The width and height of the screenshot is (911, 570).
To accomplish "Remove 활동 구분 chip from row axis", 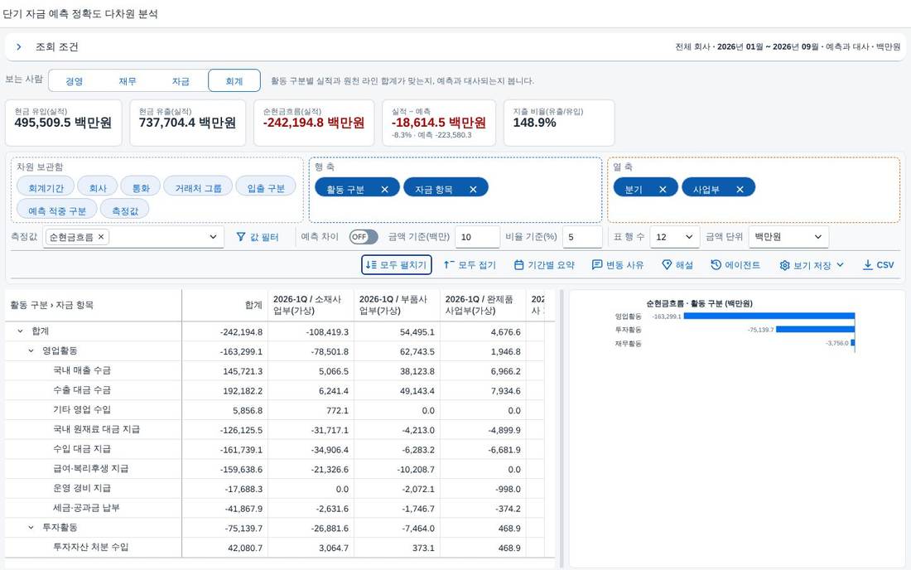I will (x=384, y=190).
